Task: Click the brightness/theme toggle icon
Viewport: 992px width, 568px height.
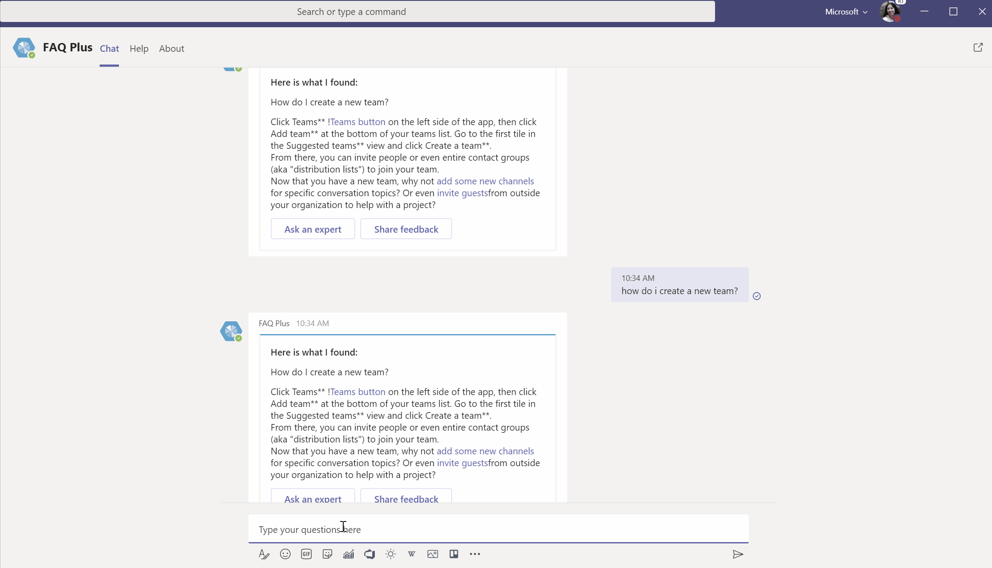Action: point(390,554)
